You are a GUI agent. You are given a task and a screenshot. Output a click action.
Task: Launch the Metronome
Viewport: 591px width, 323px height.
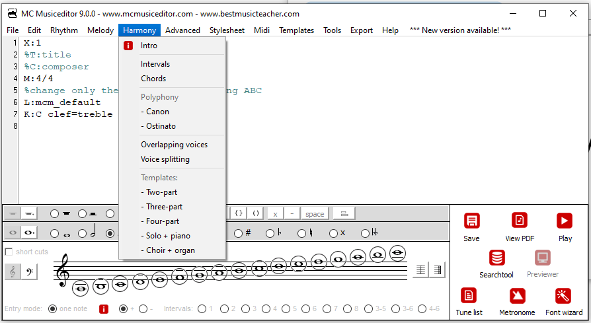517,296
